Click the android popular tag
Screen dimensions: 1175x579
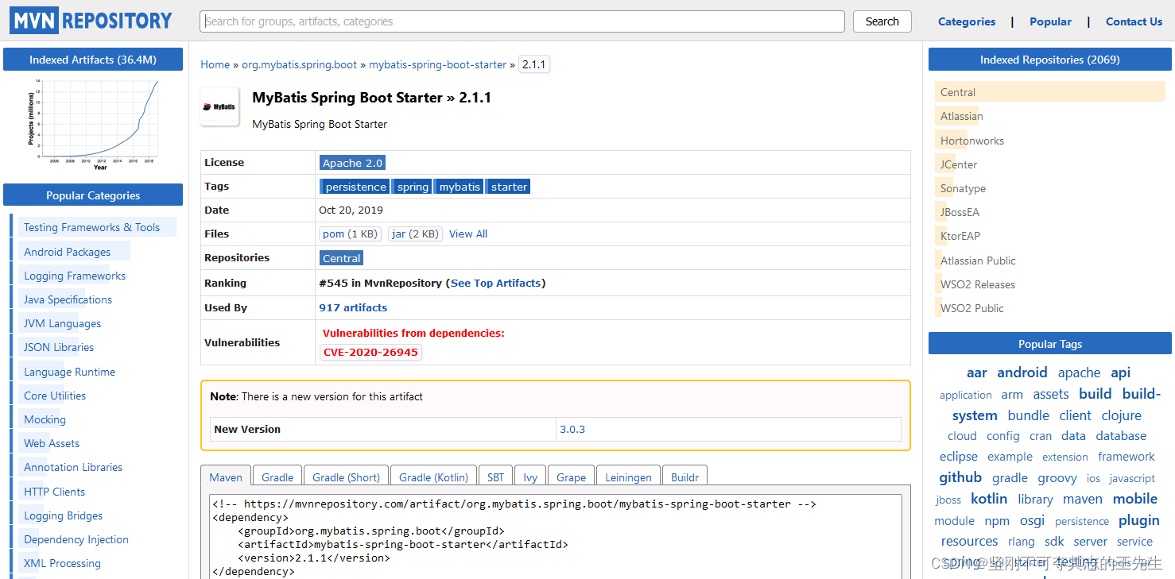[x=1022, y=372]
